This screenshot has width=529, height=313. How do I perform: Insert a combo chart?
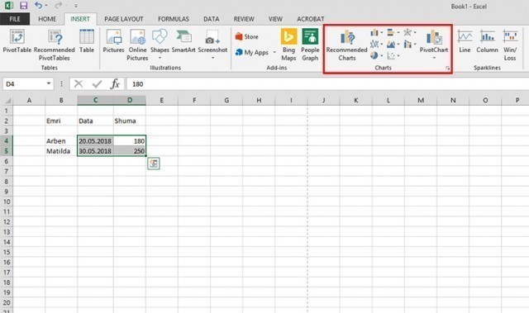tap(407, 44)
